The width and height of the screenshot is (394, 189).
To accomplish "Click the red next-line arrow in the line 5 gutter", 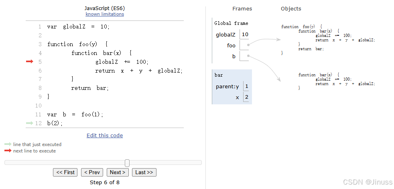I will [x=30, y=61].
